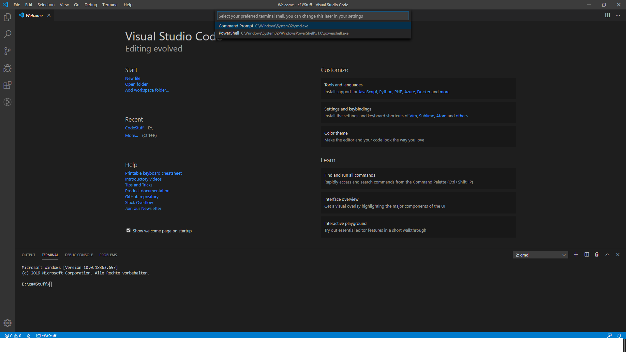Open the Source Control view
The height and width of the screenshot is (352, 626).
[7, 51]
